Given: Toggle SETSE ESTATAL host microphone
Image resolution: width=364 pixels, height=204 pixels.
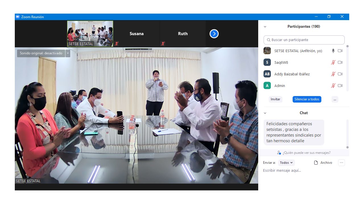Looking at the screenshot, I should click(333, 51).
